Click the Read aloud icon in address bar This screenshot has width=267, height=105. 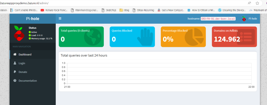click(x=250, y=3)
